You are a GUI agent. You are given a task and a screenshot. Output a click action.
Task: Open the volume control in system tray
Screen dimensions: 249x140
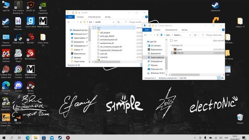(221, 138)
